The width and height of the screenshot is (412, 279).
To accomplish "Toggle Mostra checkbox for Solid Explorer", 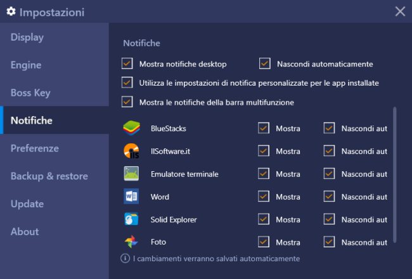I will click(x=264, y=219).
